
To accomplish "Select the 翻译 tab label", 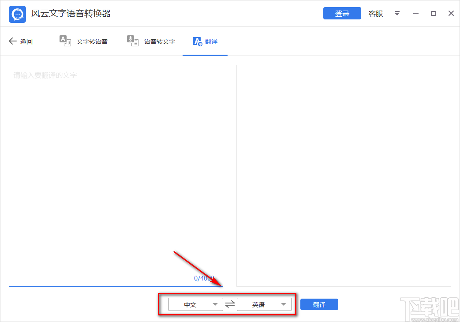I will click(211, 41).
